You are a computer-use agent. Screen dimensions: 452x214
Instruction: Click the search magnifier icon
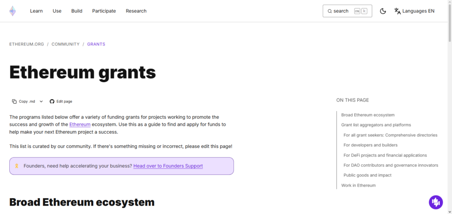point(330,11)
